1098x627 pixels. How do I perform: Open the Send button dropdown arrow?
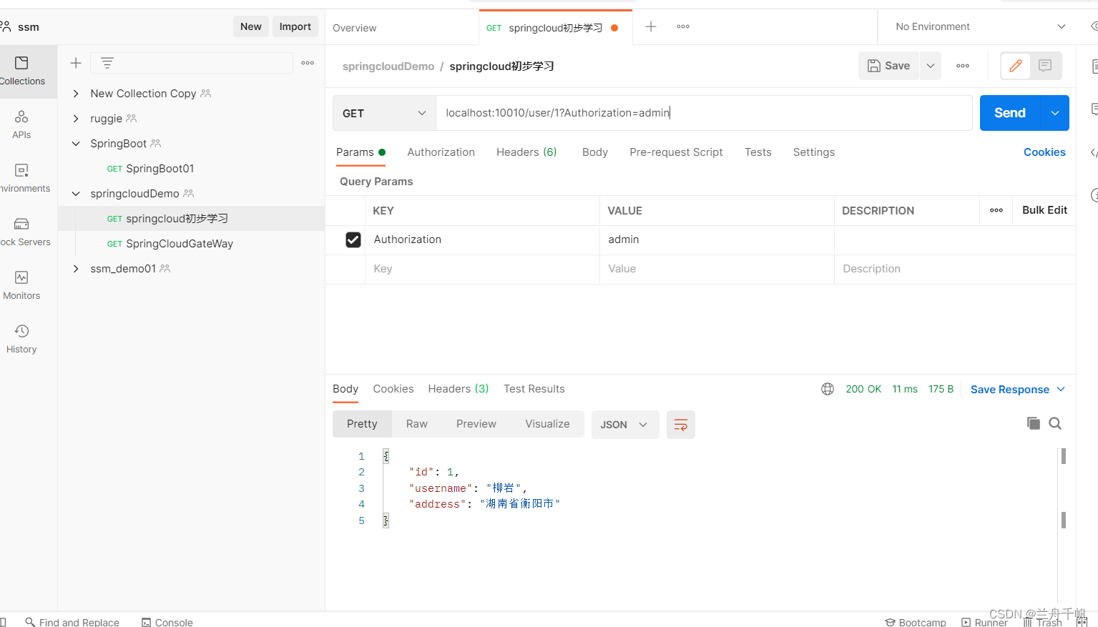pos(1055,113)
